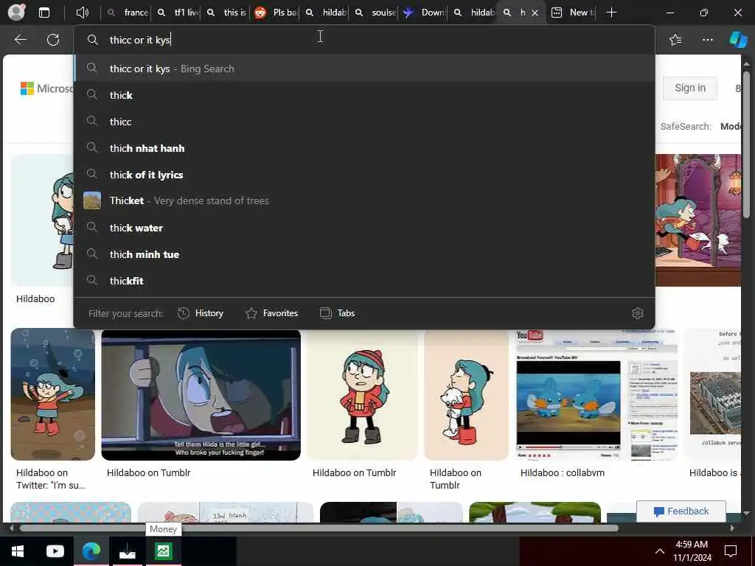This screenshot has height=566, width=755.
Task: Select Microsoft Edge in the taskbar
Action: pos(91,551)
